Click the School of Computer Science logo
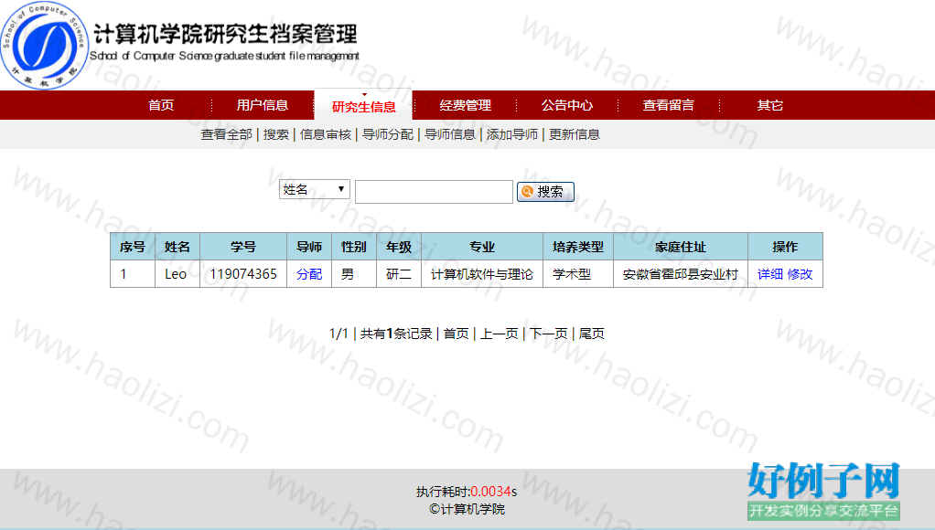 point(44,46)
